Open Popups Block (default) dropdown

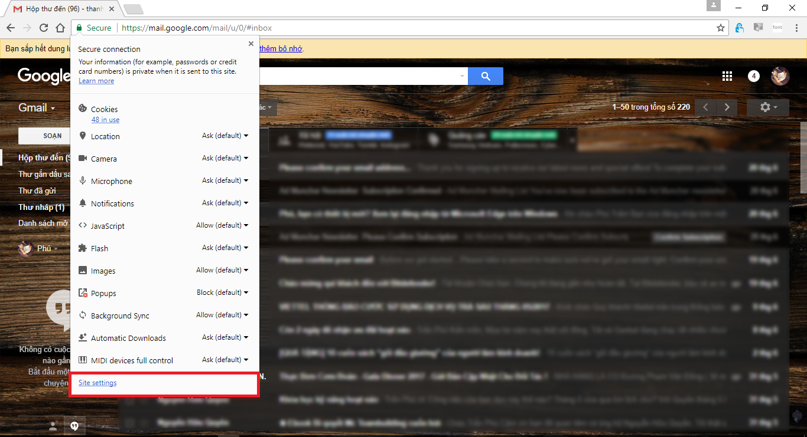pyautogui.click(x=223, y=293)
